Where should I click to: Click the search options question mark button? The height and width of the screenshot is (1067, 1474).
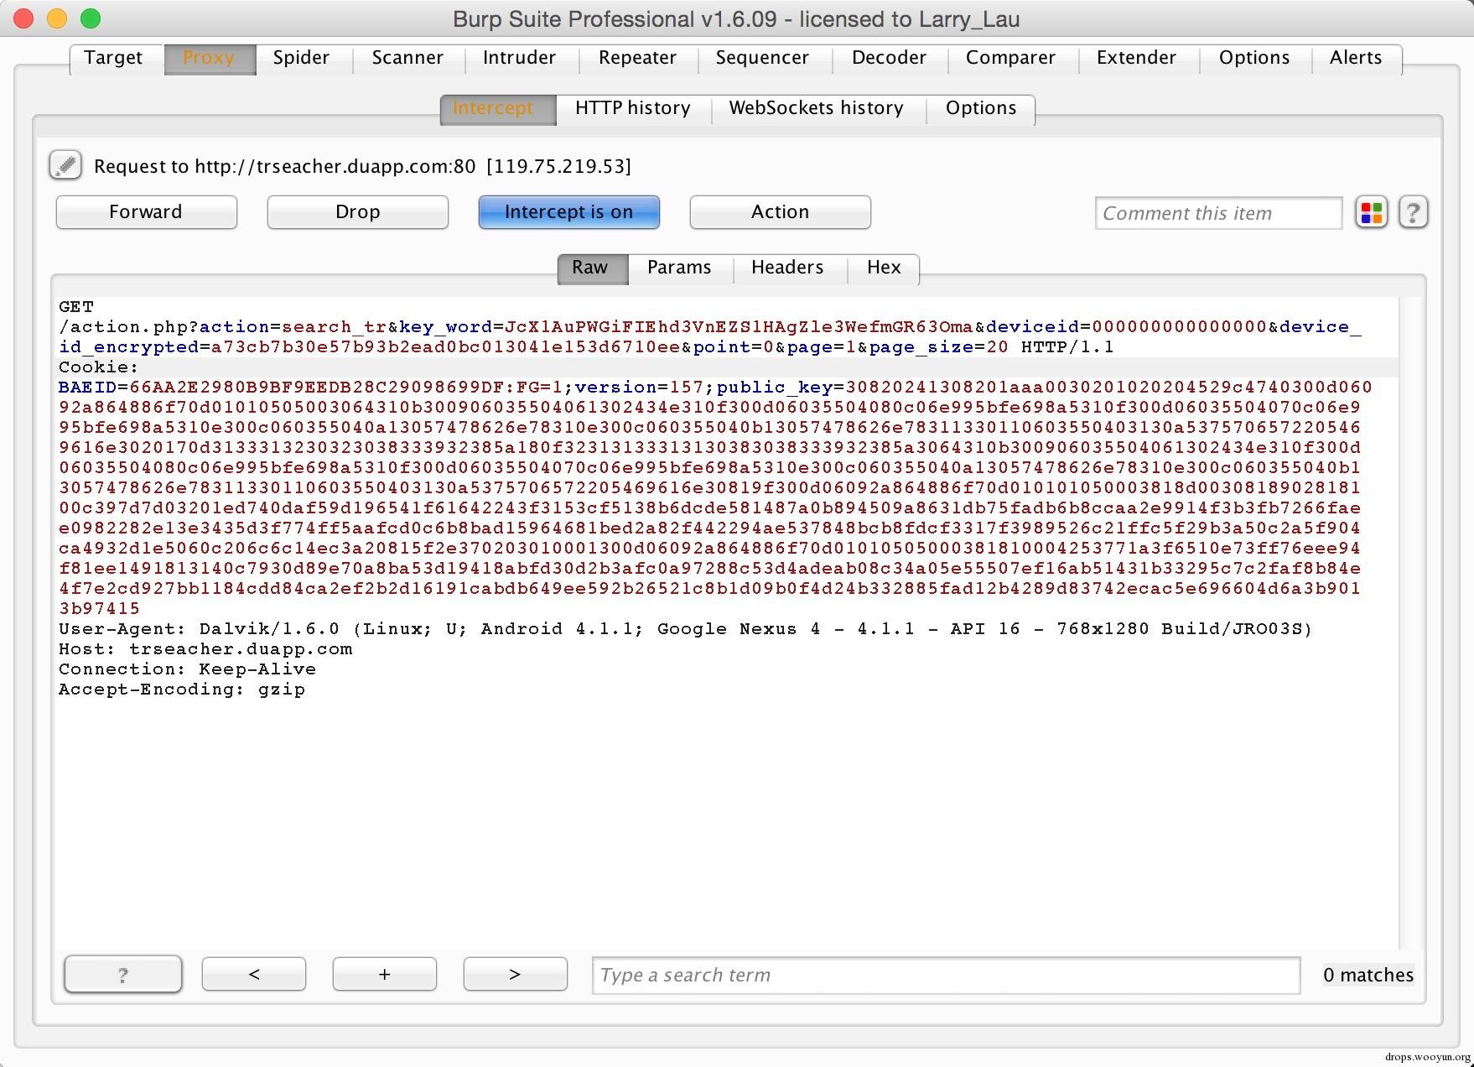pyautogui.click(x=123, y=974)
